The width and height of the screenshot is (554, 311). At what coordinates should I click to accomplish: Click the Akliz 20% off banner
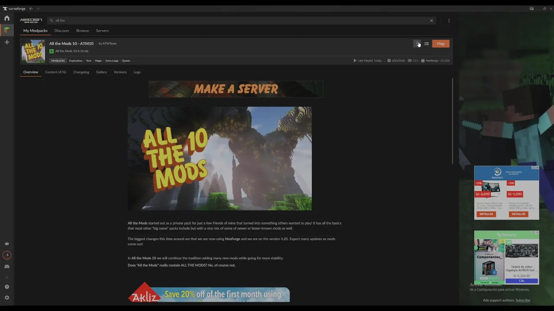pos(209,292)
